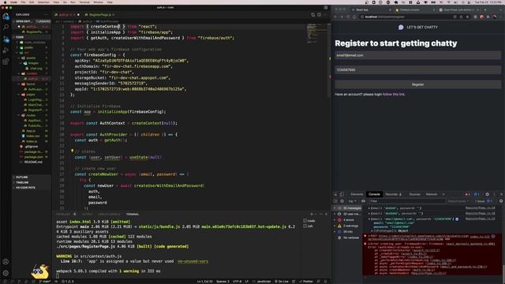Open the Manage gear in the activity bar
505x284 pixels.
[x=6, y=273]
